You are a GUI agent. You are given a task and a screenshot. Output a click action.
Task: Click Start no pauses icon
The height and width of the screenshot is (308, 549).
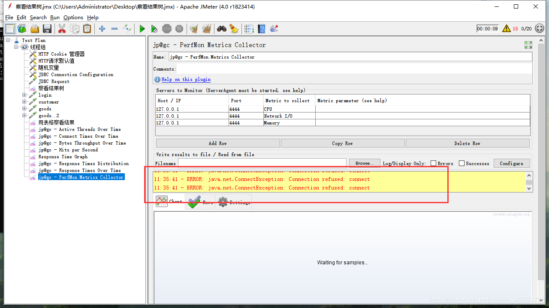(x=154, y=29)
